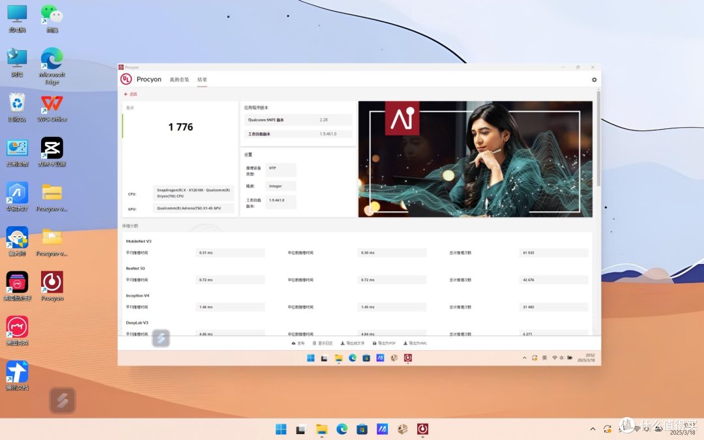This screenshot has width=704, height=440.
Task: Click the Start icon in the small taskbar under Procyon
Action: [x=311, y=358]
